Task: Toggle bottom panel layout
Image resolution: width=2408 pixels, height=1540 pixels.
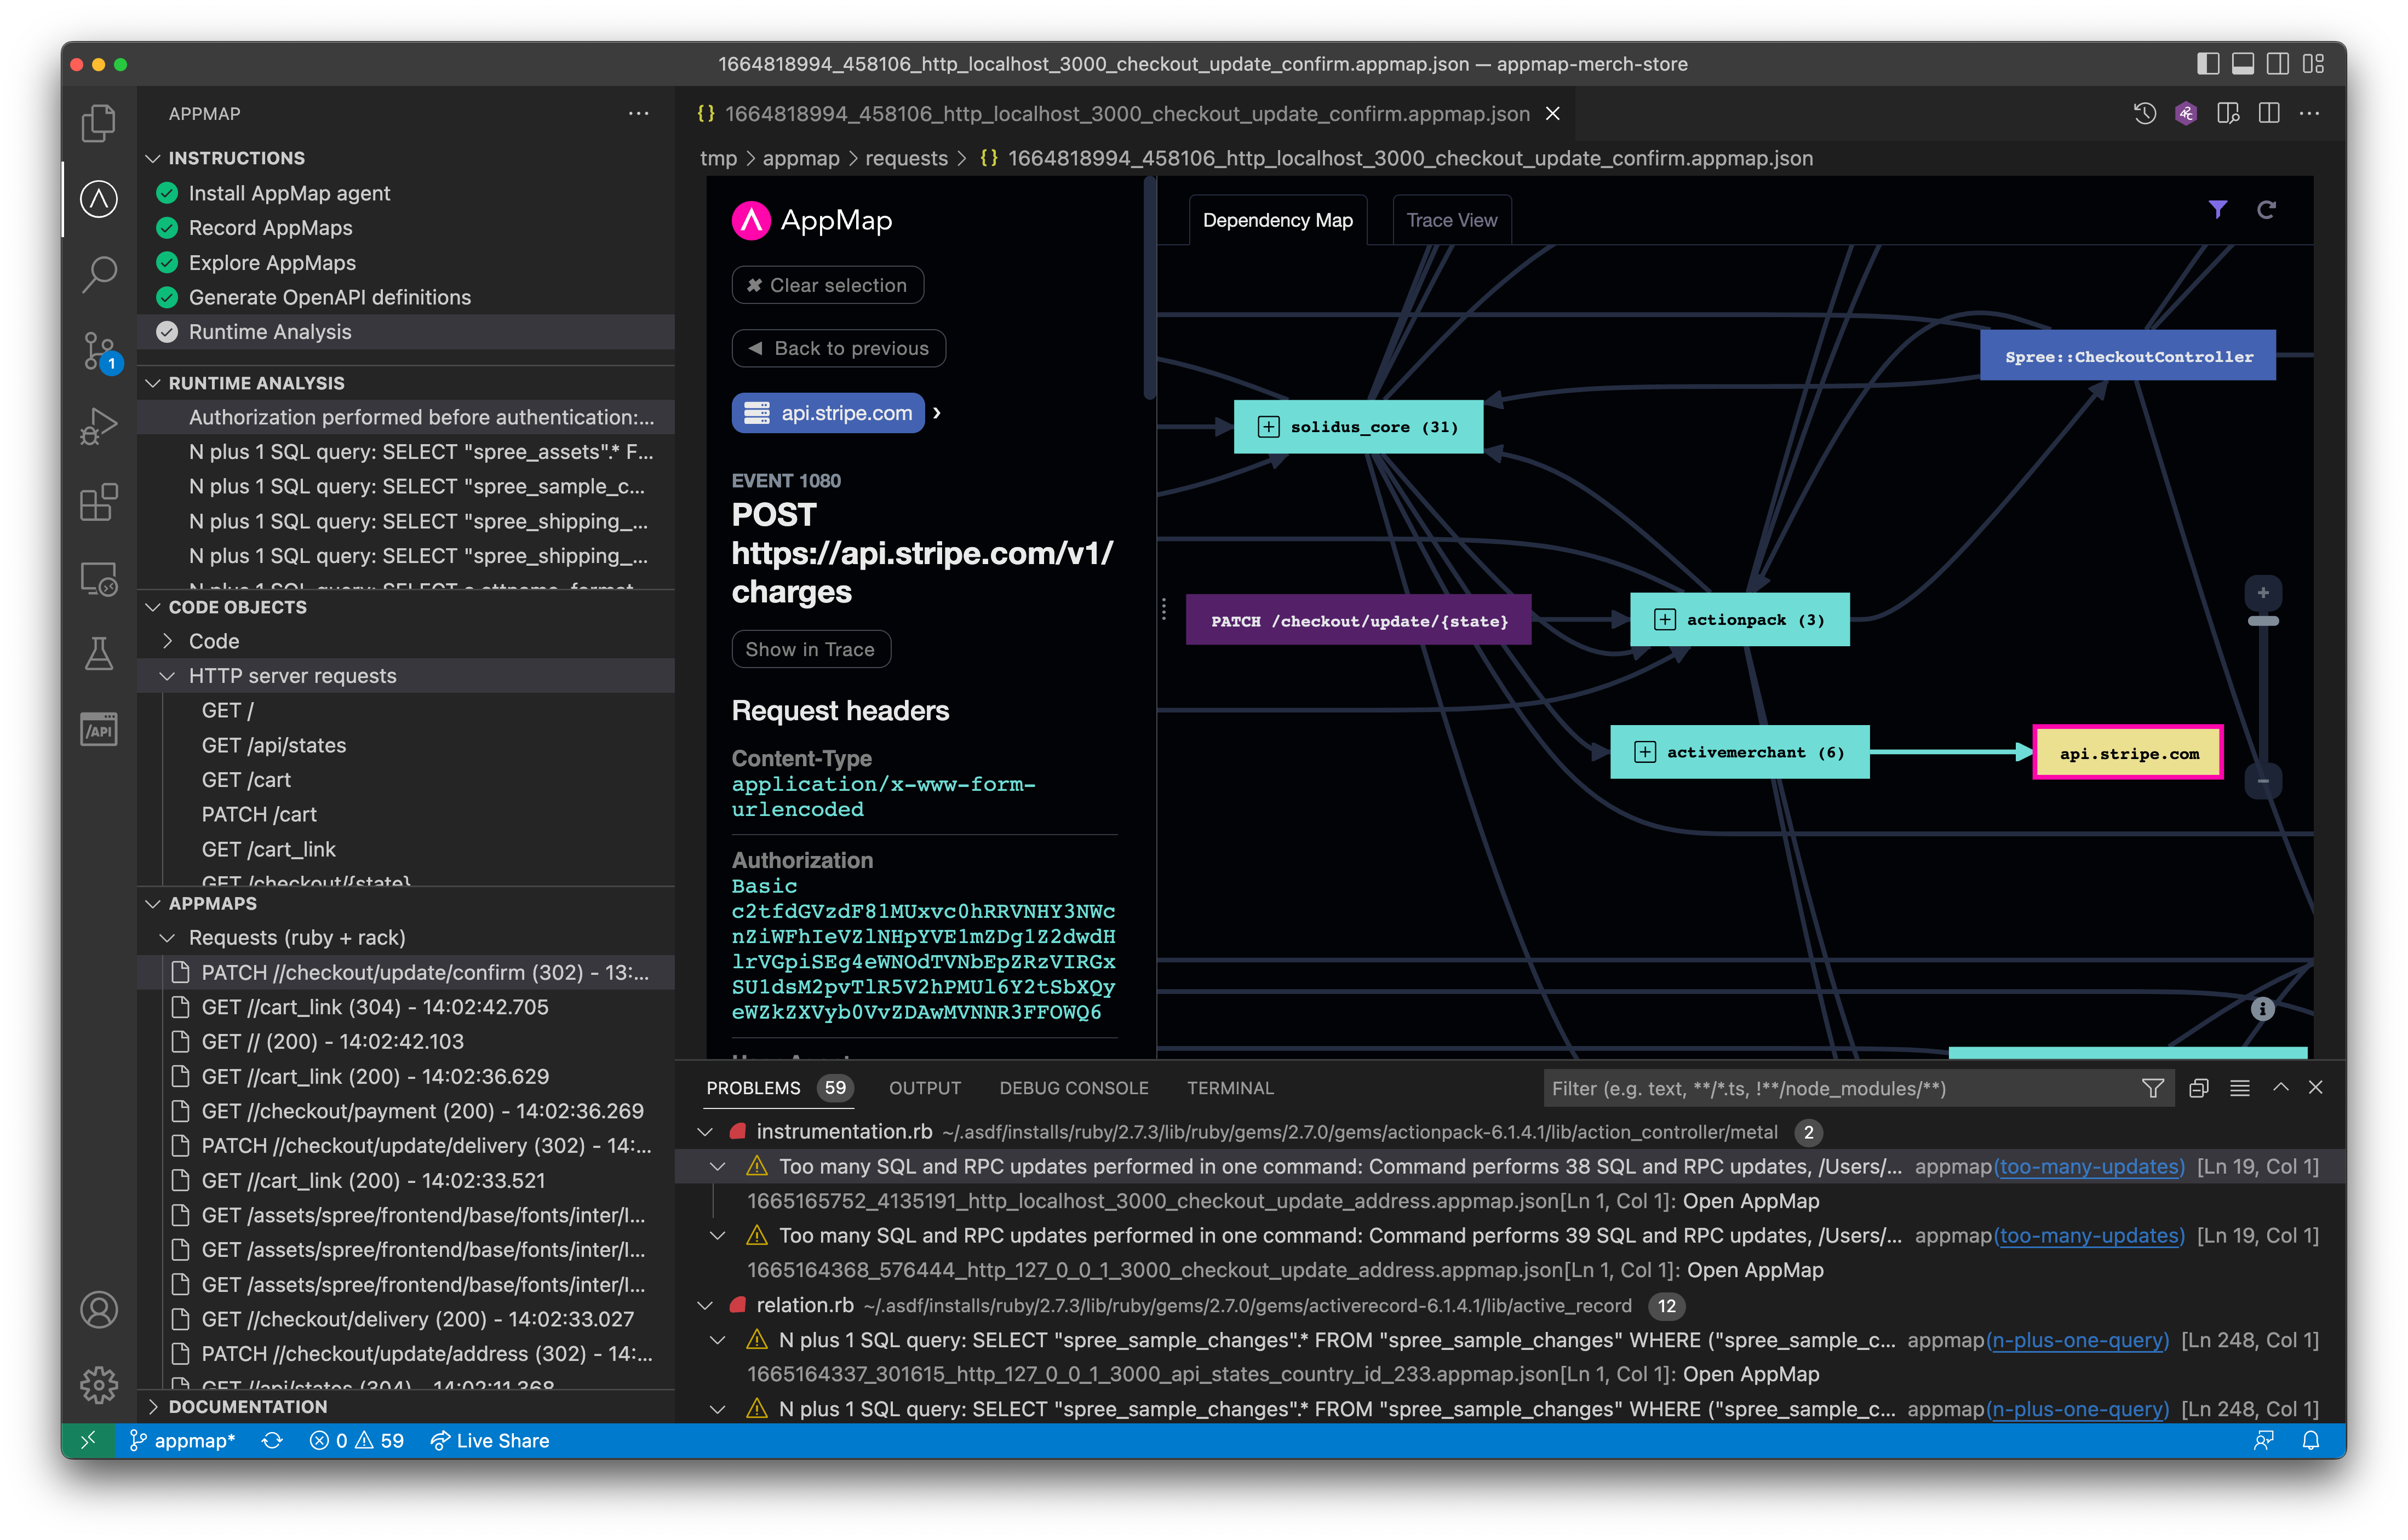Action: coord(2243,64)
